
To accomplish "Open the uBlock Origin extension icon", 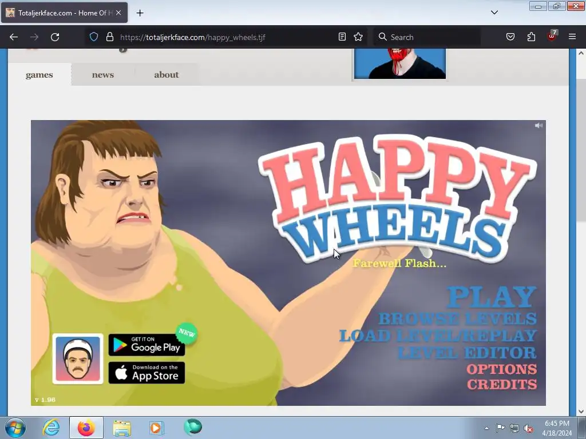I will click(552, 36).
